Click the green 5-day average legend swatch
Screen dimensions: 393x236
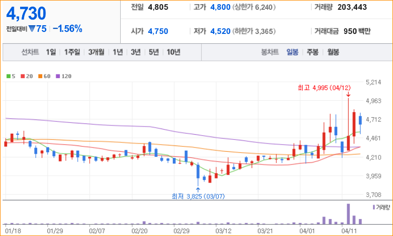coord(9,76)
